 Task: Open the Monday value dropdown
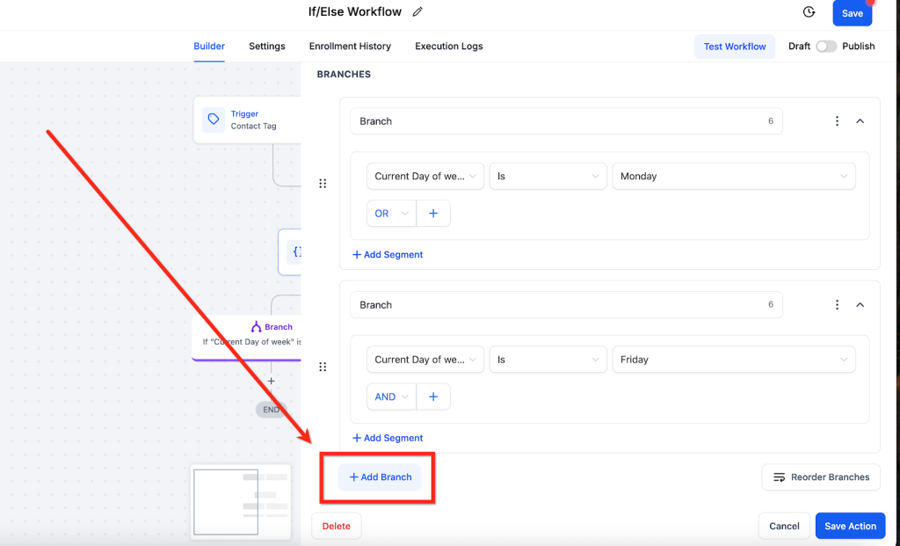[733, 176]
